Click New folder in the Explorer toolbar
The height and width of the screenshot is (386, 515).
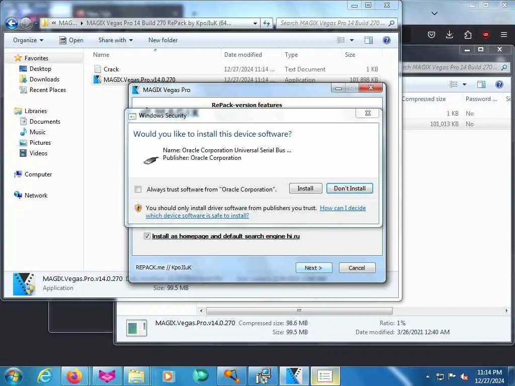(163, 40)
